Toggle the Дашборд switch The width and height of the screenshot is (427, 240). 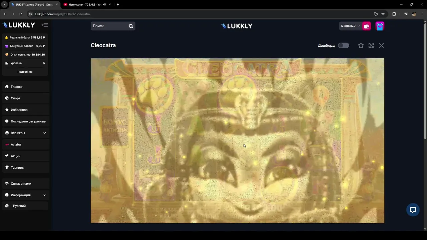coord(344,45)
